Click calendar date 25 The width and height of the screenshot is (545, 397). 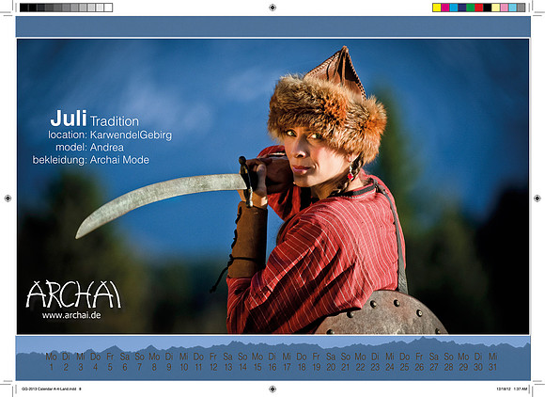click(405, 367)
